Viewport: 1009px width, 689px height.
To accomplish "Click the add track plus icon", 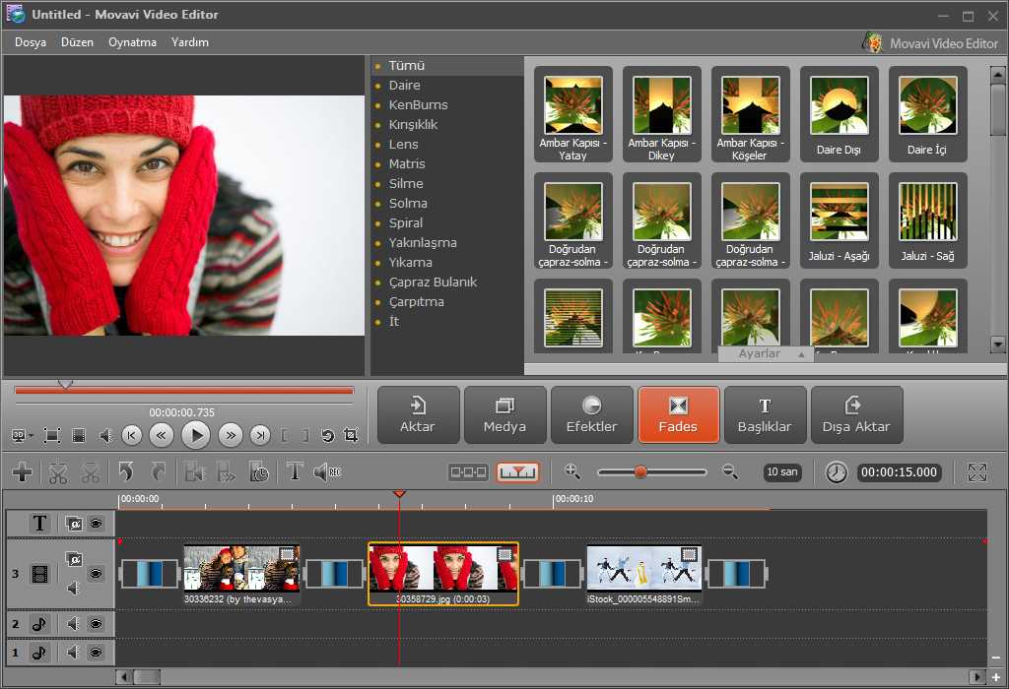I will coord(23,472).
